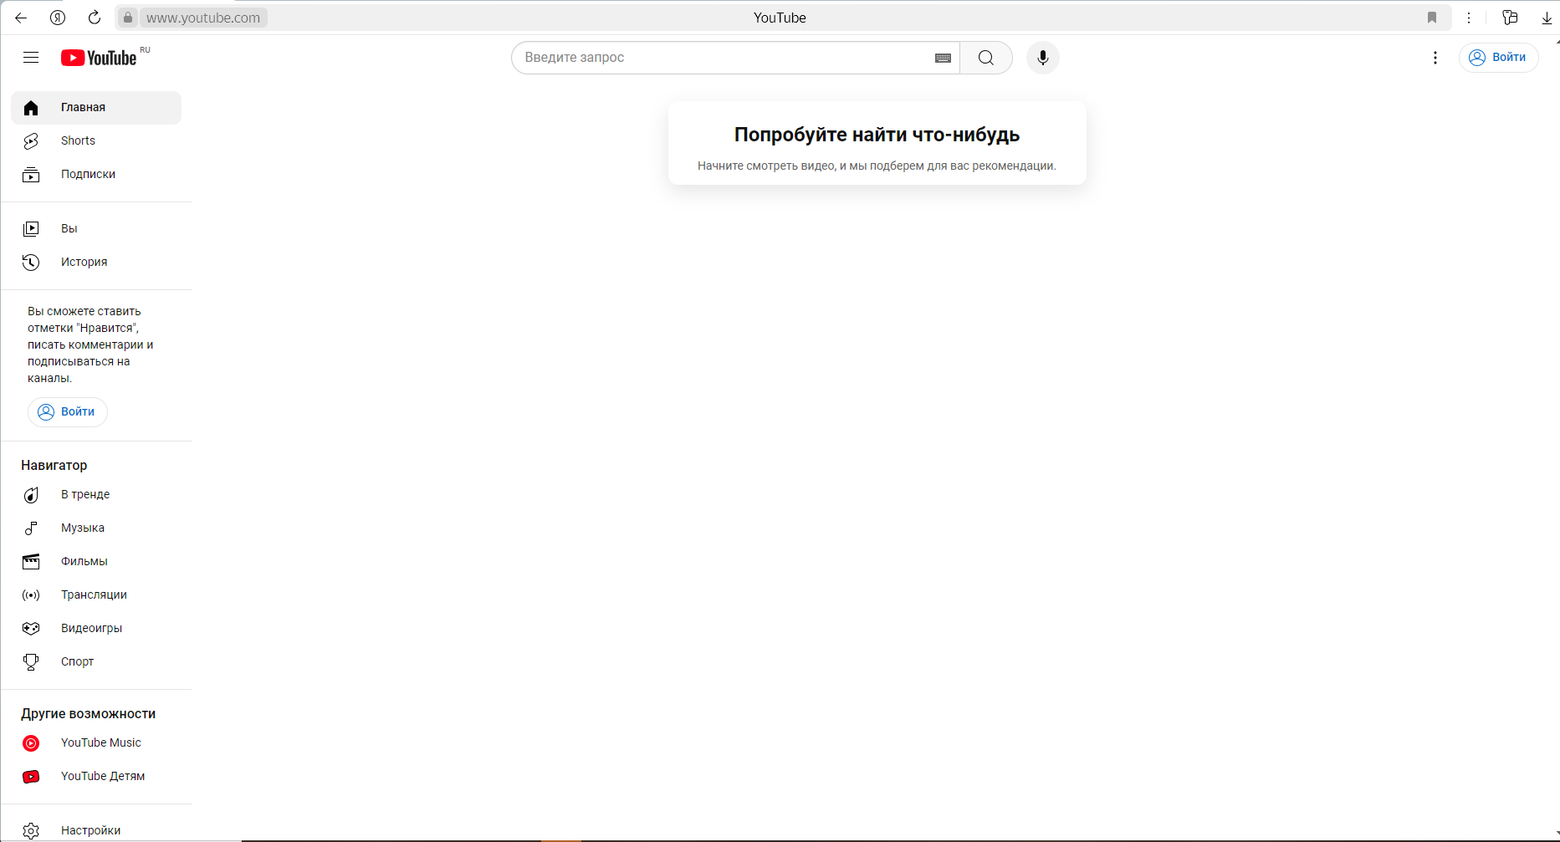Click the YouTube logo
The width and height of the screenshot is (1560, 842).
point(99,58)
